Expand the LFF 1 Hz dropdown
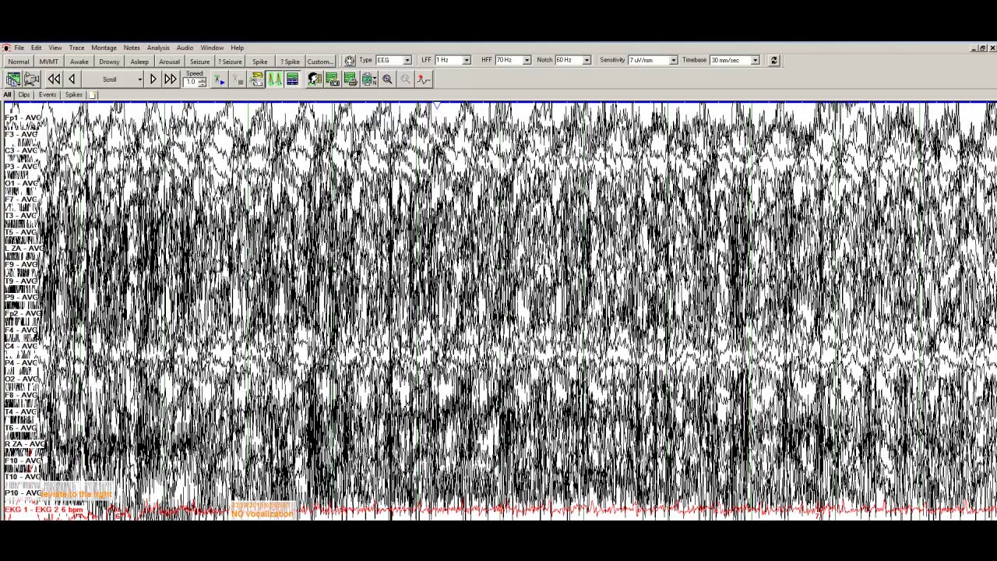The image size is (997, 561). click(467, 60)
